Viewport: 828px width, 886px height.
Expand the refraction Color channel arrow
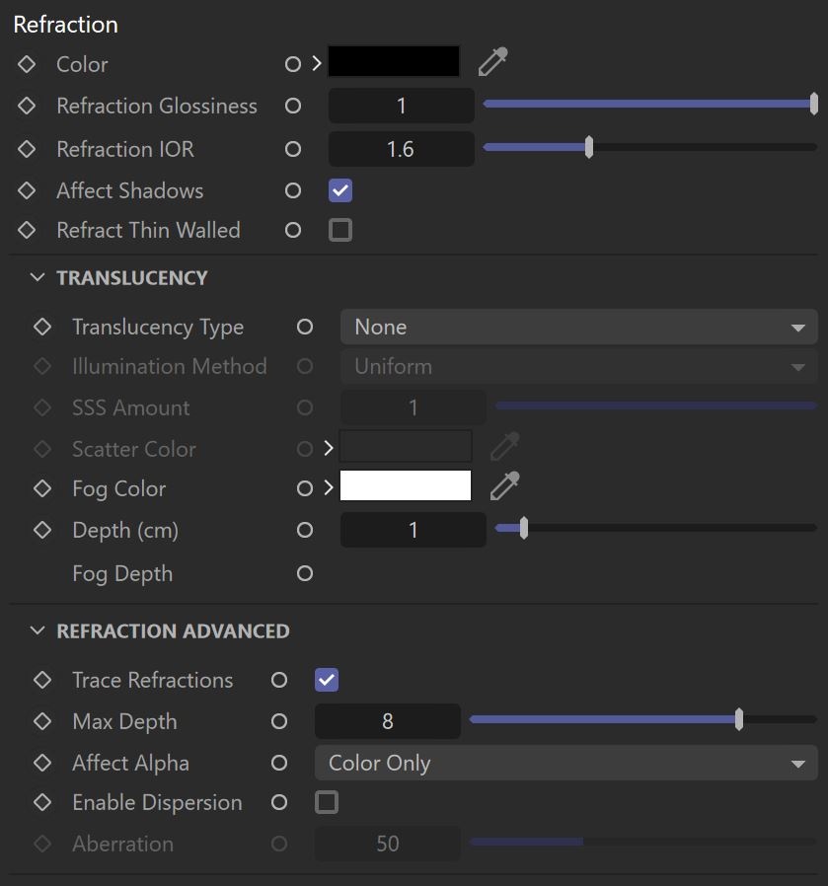pyautogui.click(x=317, y=63)
